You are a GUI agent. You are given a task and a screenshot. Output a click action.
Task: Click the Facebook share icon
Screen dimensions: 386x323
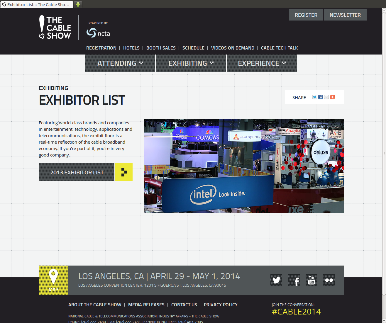click(x=321, y=97)
